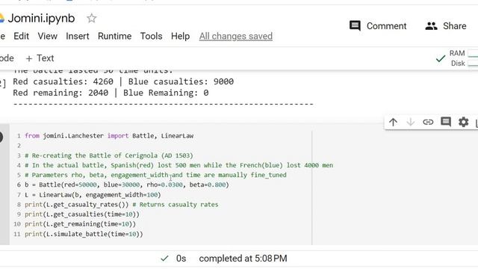Click the All changes saved link
Image resolution: width=478 pixels, height=269 pixels.
236,36
